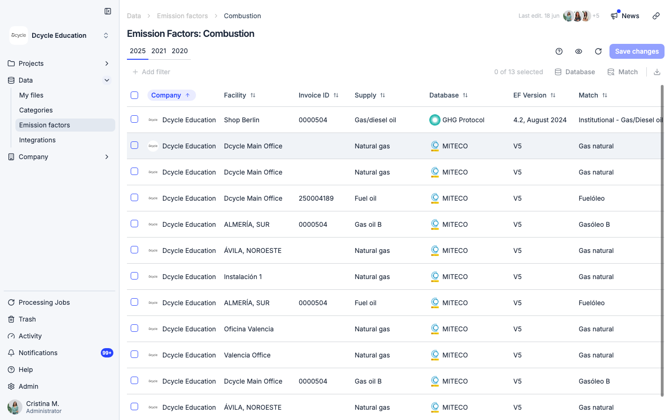
Task: Copy page link with the link icon
Action: 656,16
